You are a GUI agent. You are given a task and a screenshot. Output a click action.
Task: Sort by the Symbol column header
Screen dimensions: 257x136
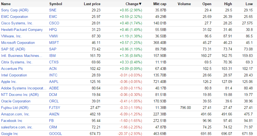pyautogui.click(x=56, y=4)
